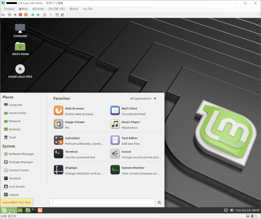
Task: Click the orange save state toolbar button
Action: tap(26, 15)
